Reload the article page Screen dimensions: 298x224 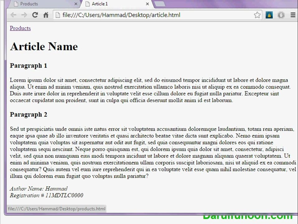click(x=35, y=15)
